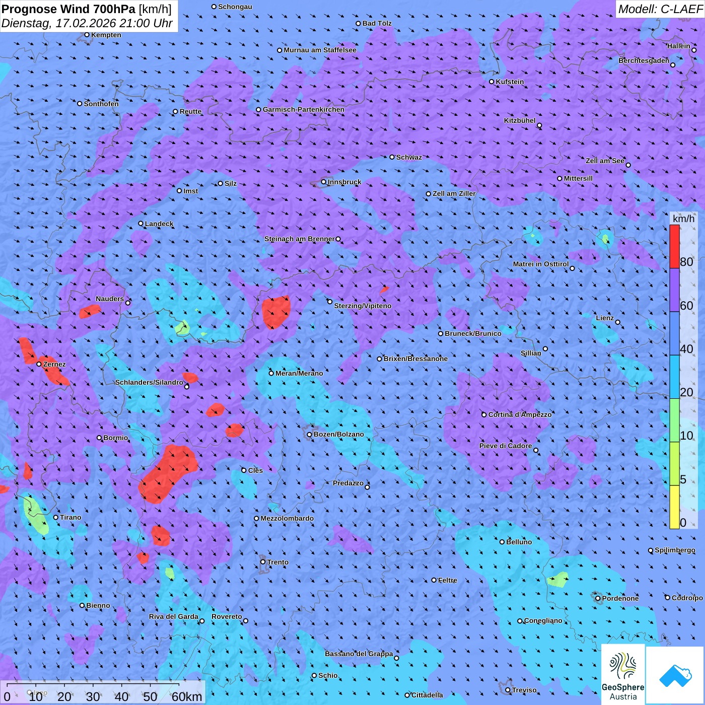
Task: Click the 'Bassano del Grappa' label
Action: (359, 654)
